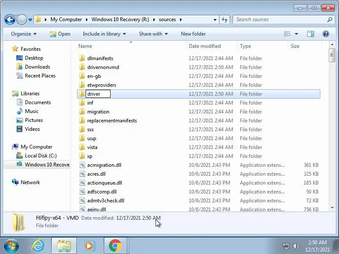Open address bar history dropdown
This screenshot has height=254, width=339.
click(x=215, y=19)
